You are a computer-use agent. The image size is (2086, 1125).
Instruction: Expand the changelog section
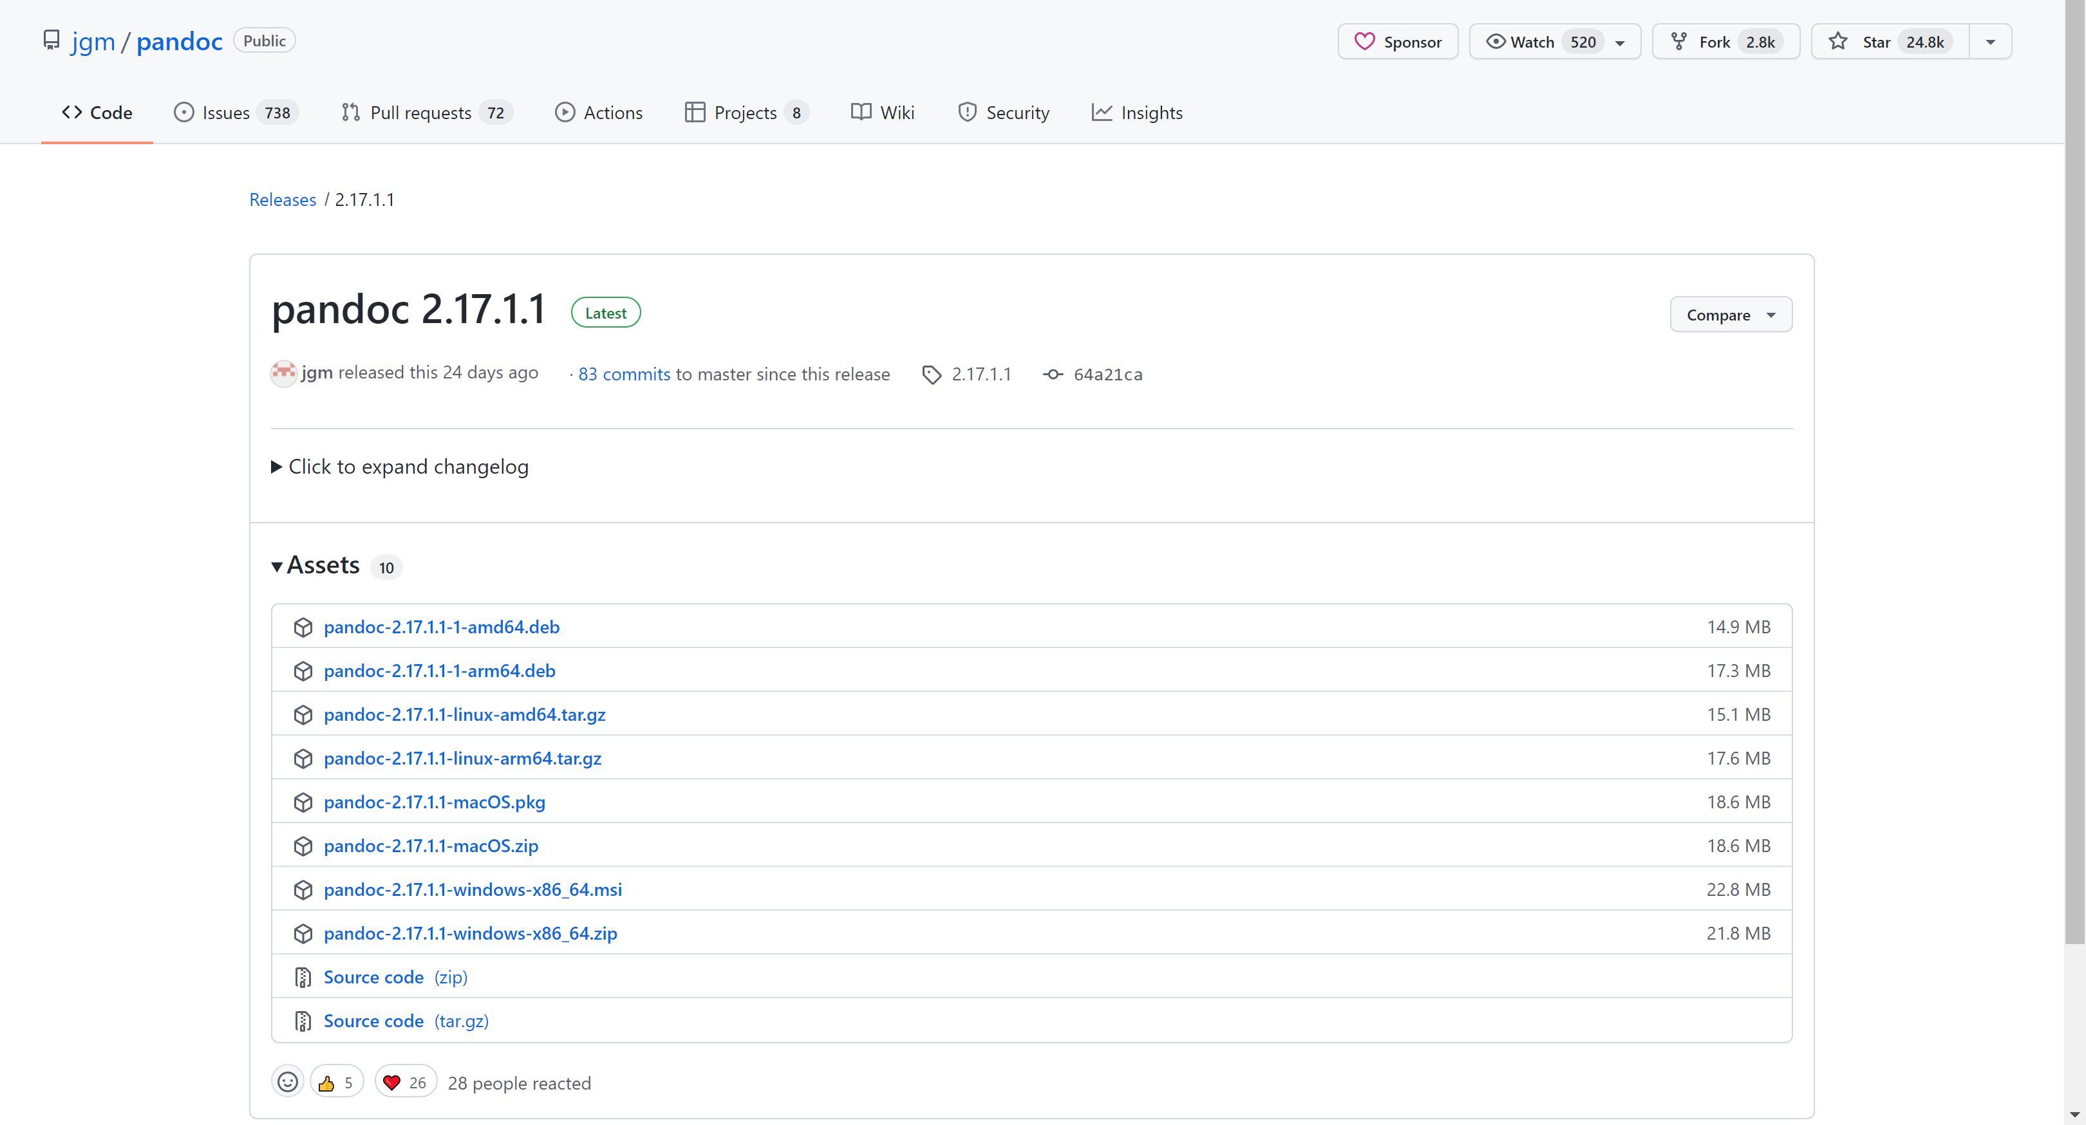pos(400,466)
